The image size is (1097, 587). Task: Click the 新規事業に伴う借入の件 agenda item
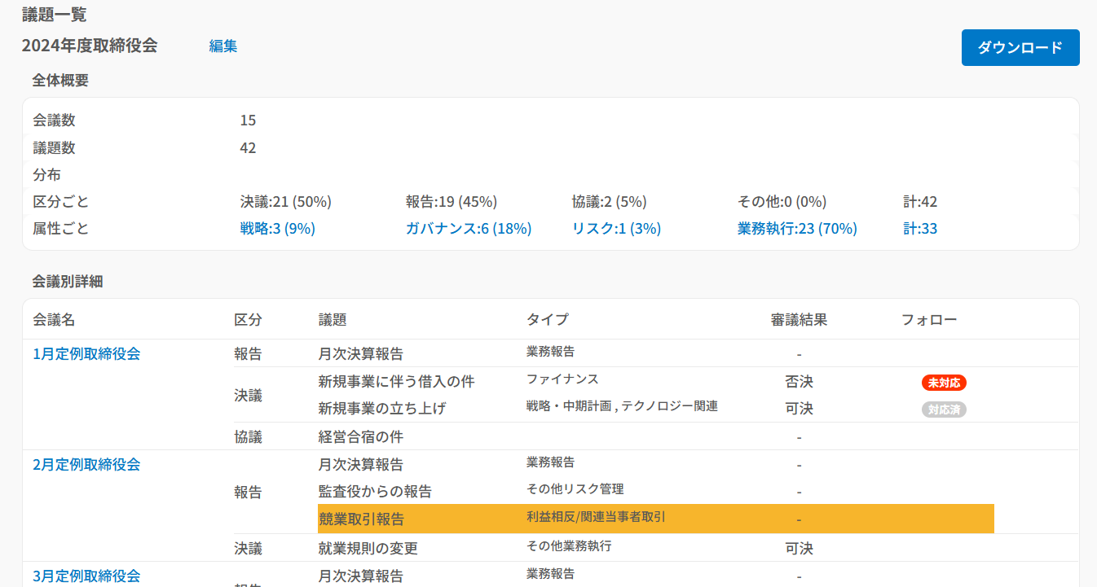click(x=396, y=382)
